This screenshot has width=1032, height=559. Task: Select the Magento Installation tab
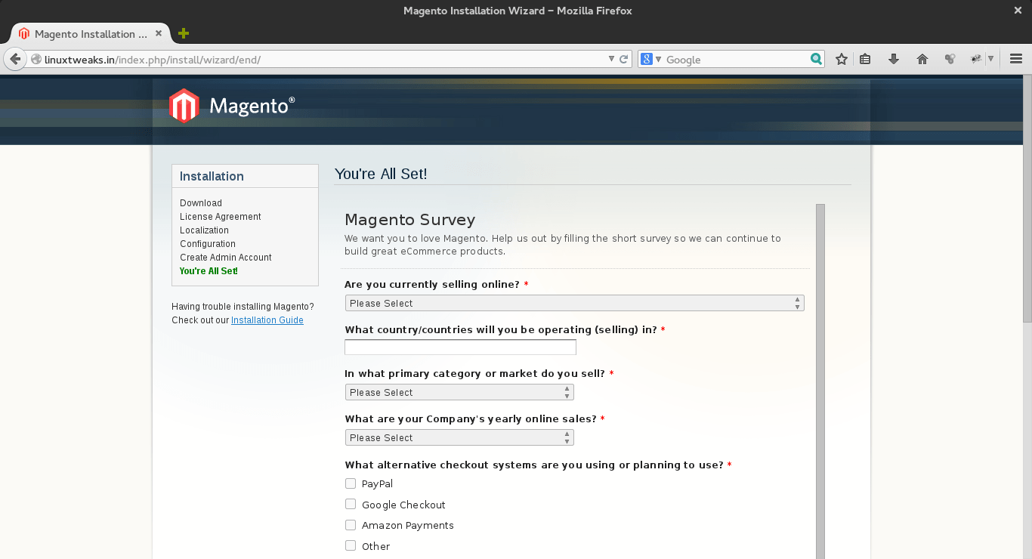pos(91,34)
